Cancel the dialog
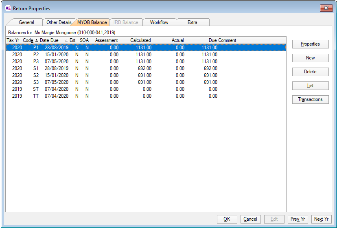Image resolution: width=337 pixels, height=228 pixels. (x=250, y=219)
